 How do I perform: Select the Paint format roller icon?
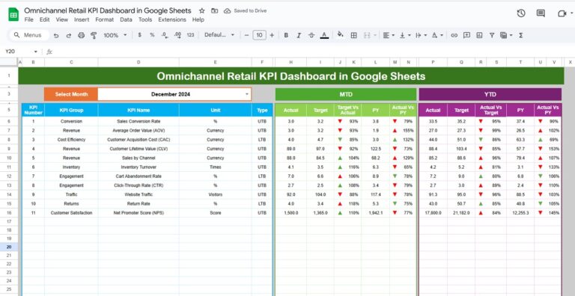[x=94, y=35]
